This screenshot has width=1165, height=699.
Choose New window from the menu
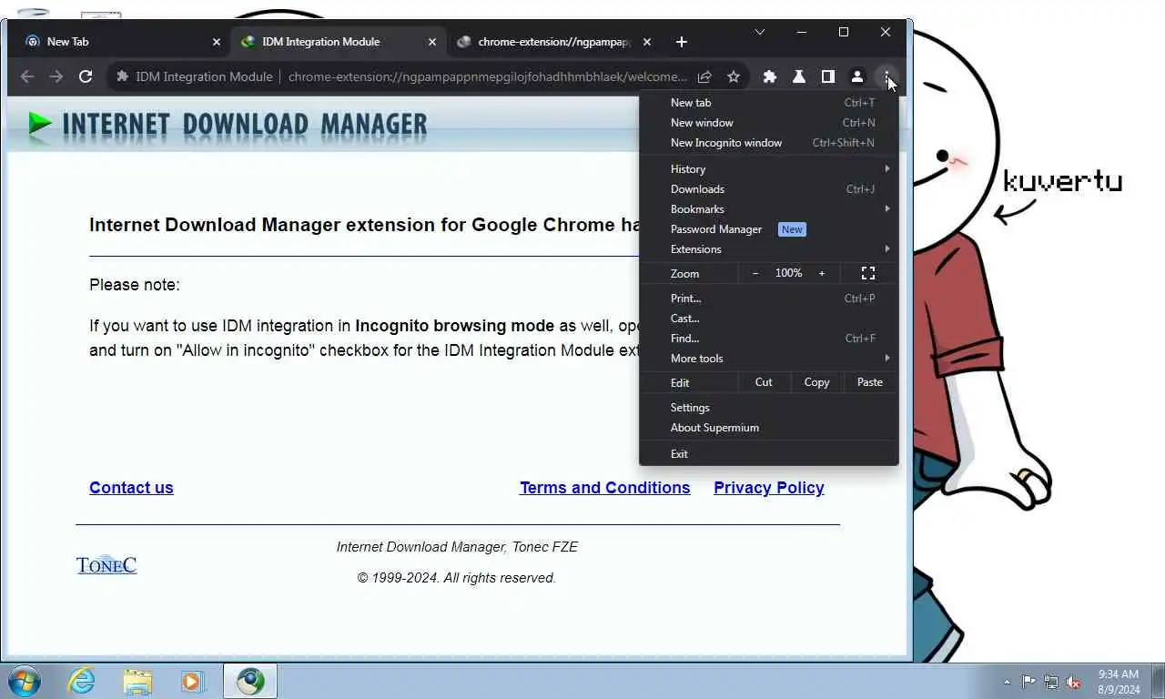769,123
